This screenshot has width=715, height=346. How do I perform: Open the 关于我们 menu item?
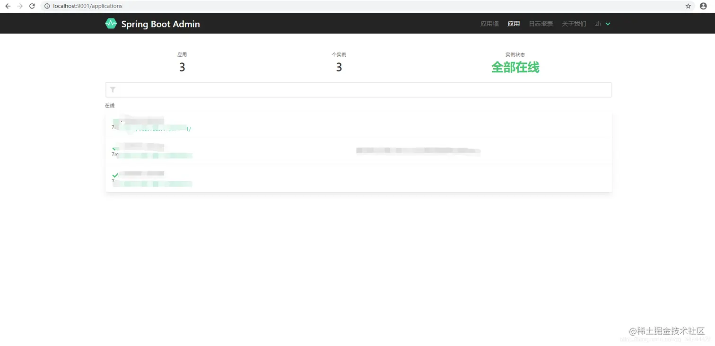click(574, 24)
